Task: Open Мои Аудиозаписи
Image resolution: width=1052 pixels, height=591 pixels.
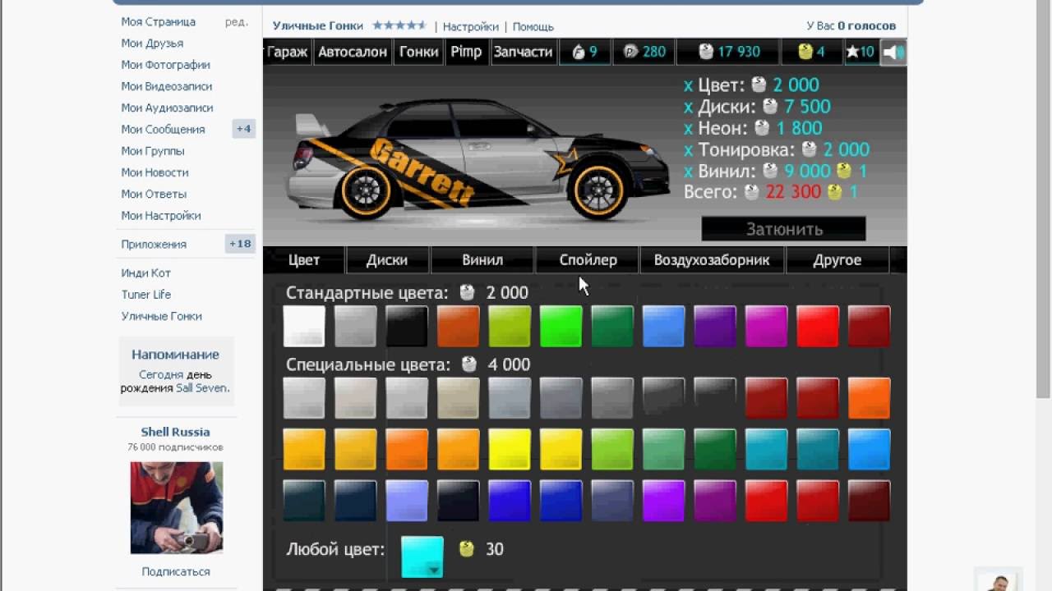Action: pos(167,108)
